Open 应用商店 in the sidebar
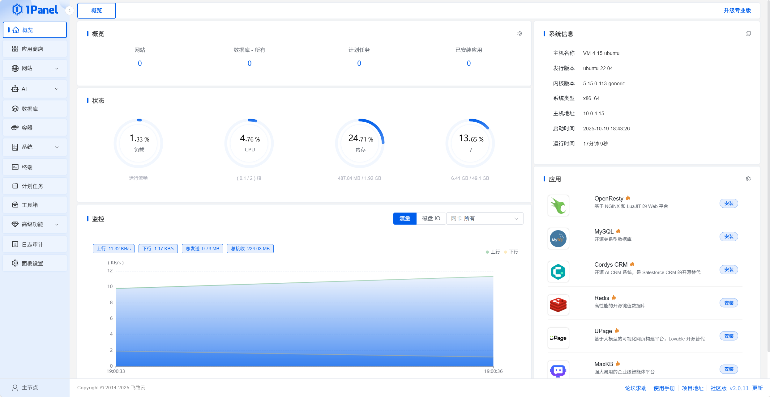The width and height of the screenshot is (770, 397). (35, 49)
